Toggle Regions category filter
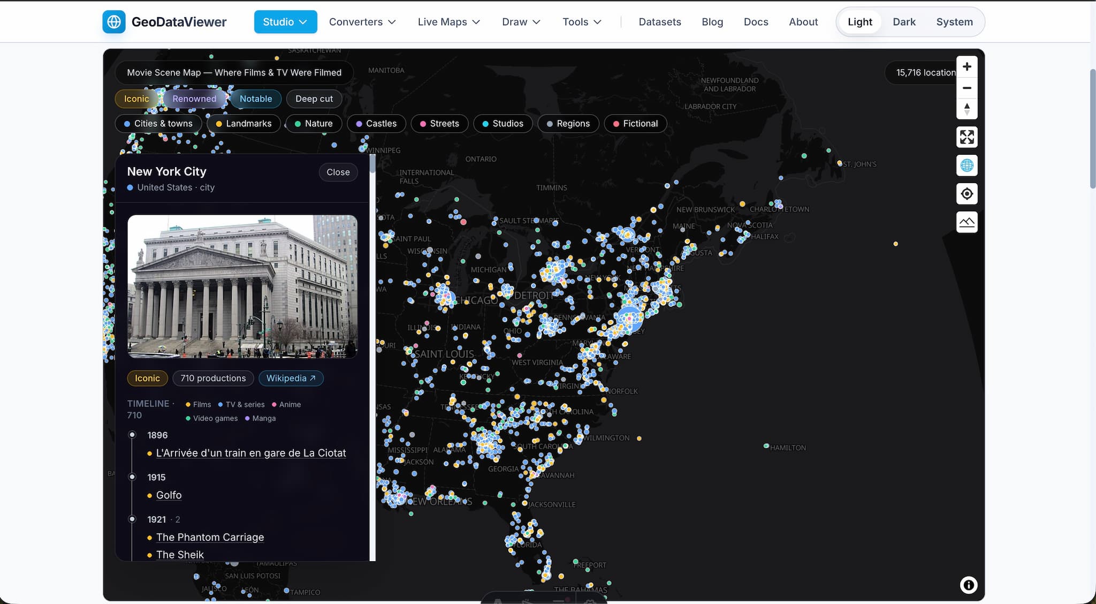Viewport: 1096px width, 604px height. point(568,124)
